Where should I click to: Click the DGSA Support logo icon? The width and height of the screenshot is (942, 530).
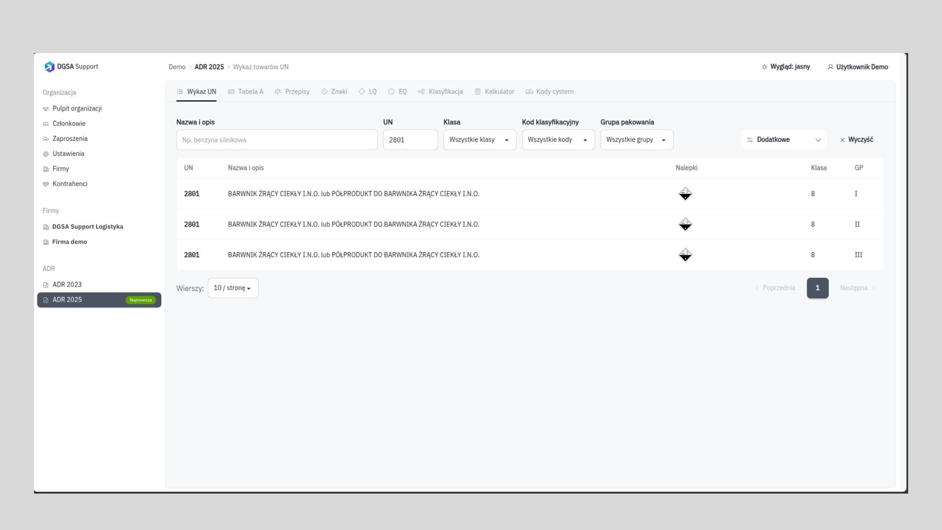tap(49, 67)
